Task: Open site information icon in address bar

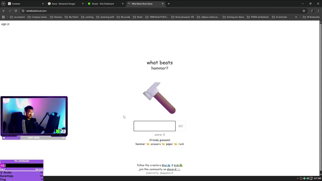Action: 23,11
